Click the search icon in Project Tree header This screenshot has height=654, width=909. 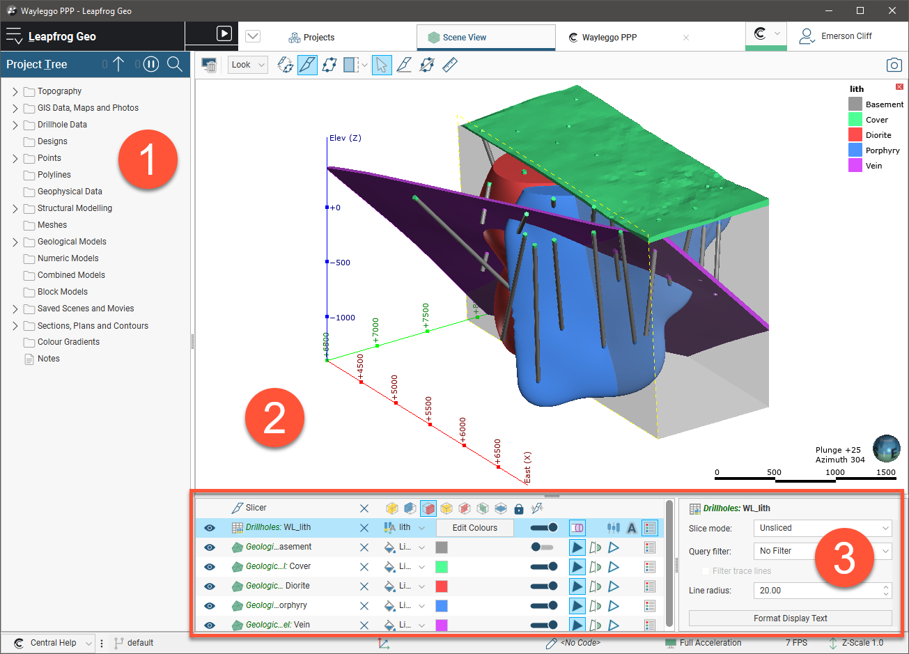[175, 64]
